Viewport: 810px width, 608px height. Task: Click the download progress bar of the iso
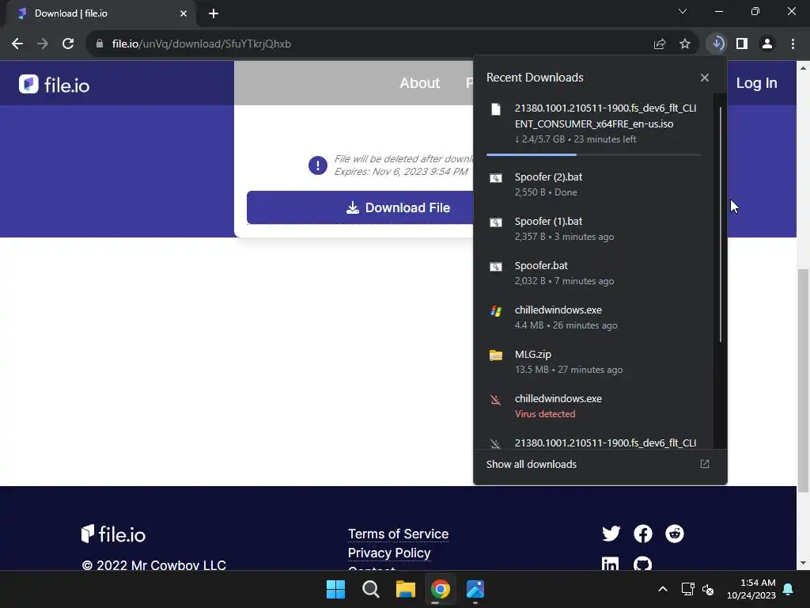[593, 154]
